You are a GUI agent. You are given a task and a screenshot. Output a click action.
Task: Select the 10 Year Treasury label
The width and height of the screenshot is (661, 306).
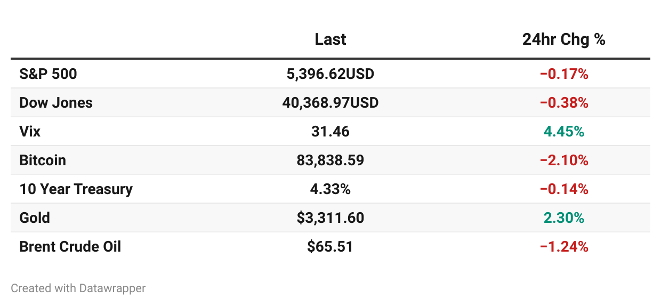(x=76, y=189)
